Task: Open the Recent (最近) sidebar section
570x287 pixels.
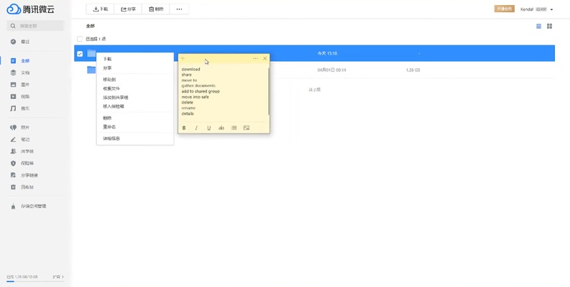Action: pos(20,42)
